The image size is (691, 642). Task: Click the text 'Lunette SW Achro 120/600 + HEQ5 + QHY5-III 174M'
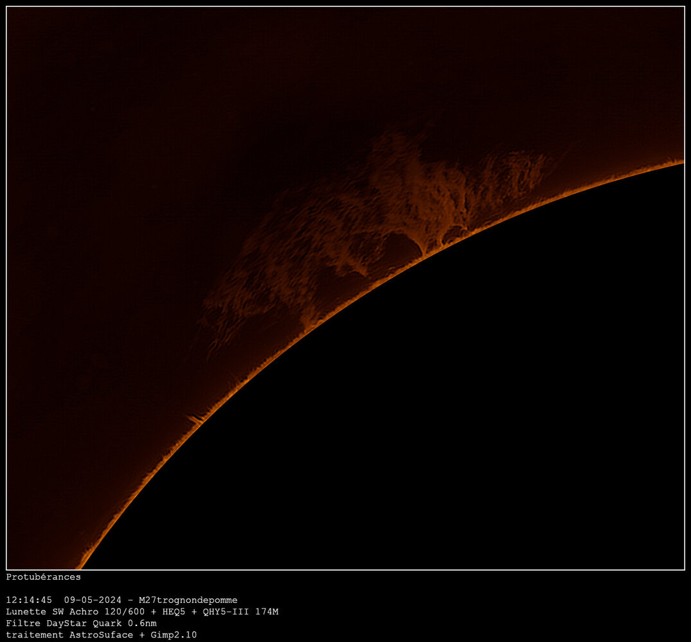tap(142, 612)
